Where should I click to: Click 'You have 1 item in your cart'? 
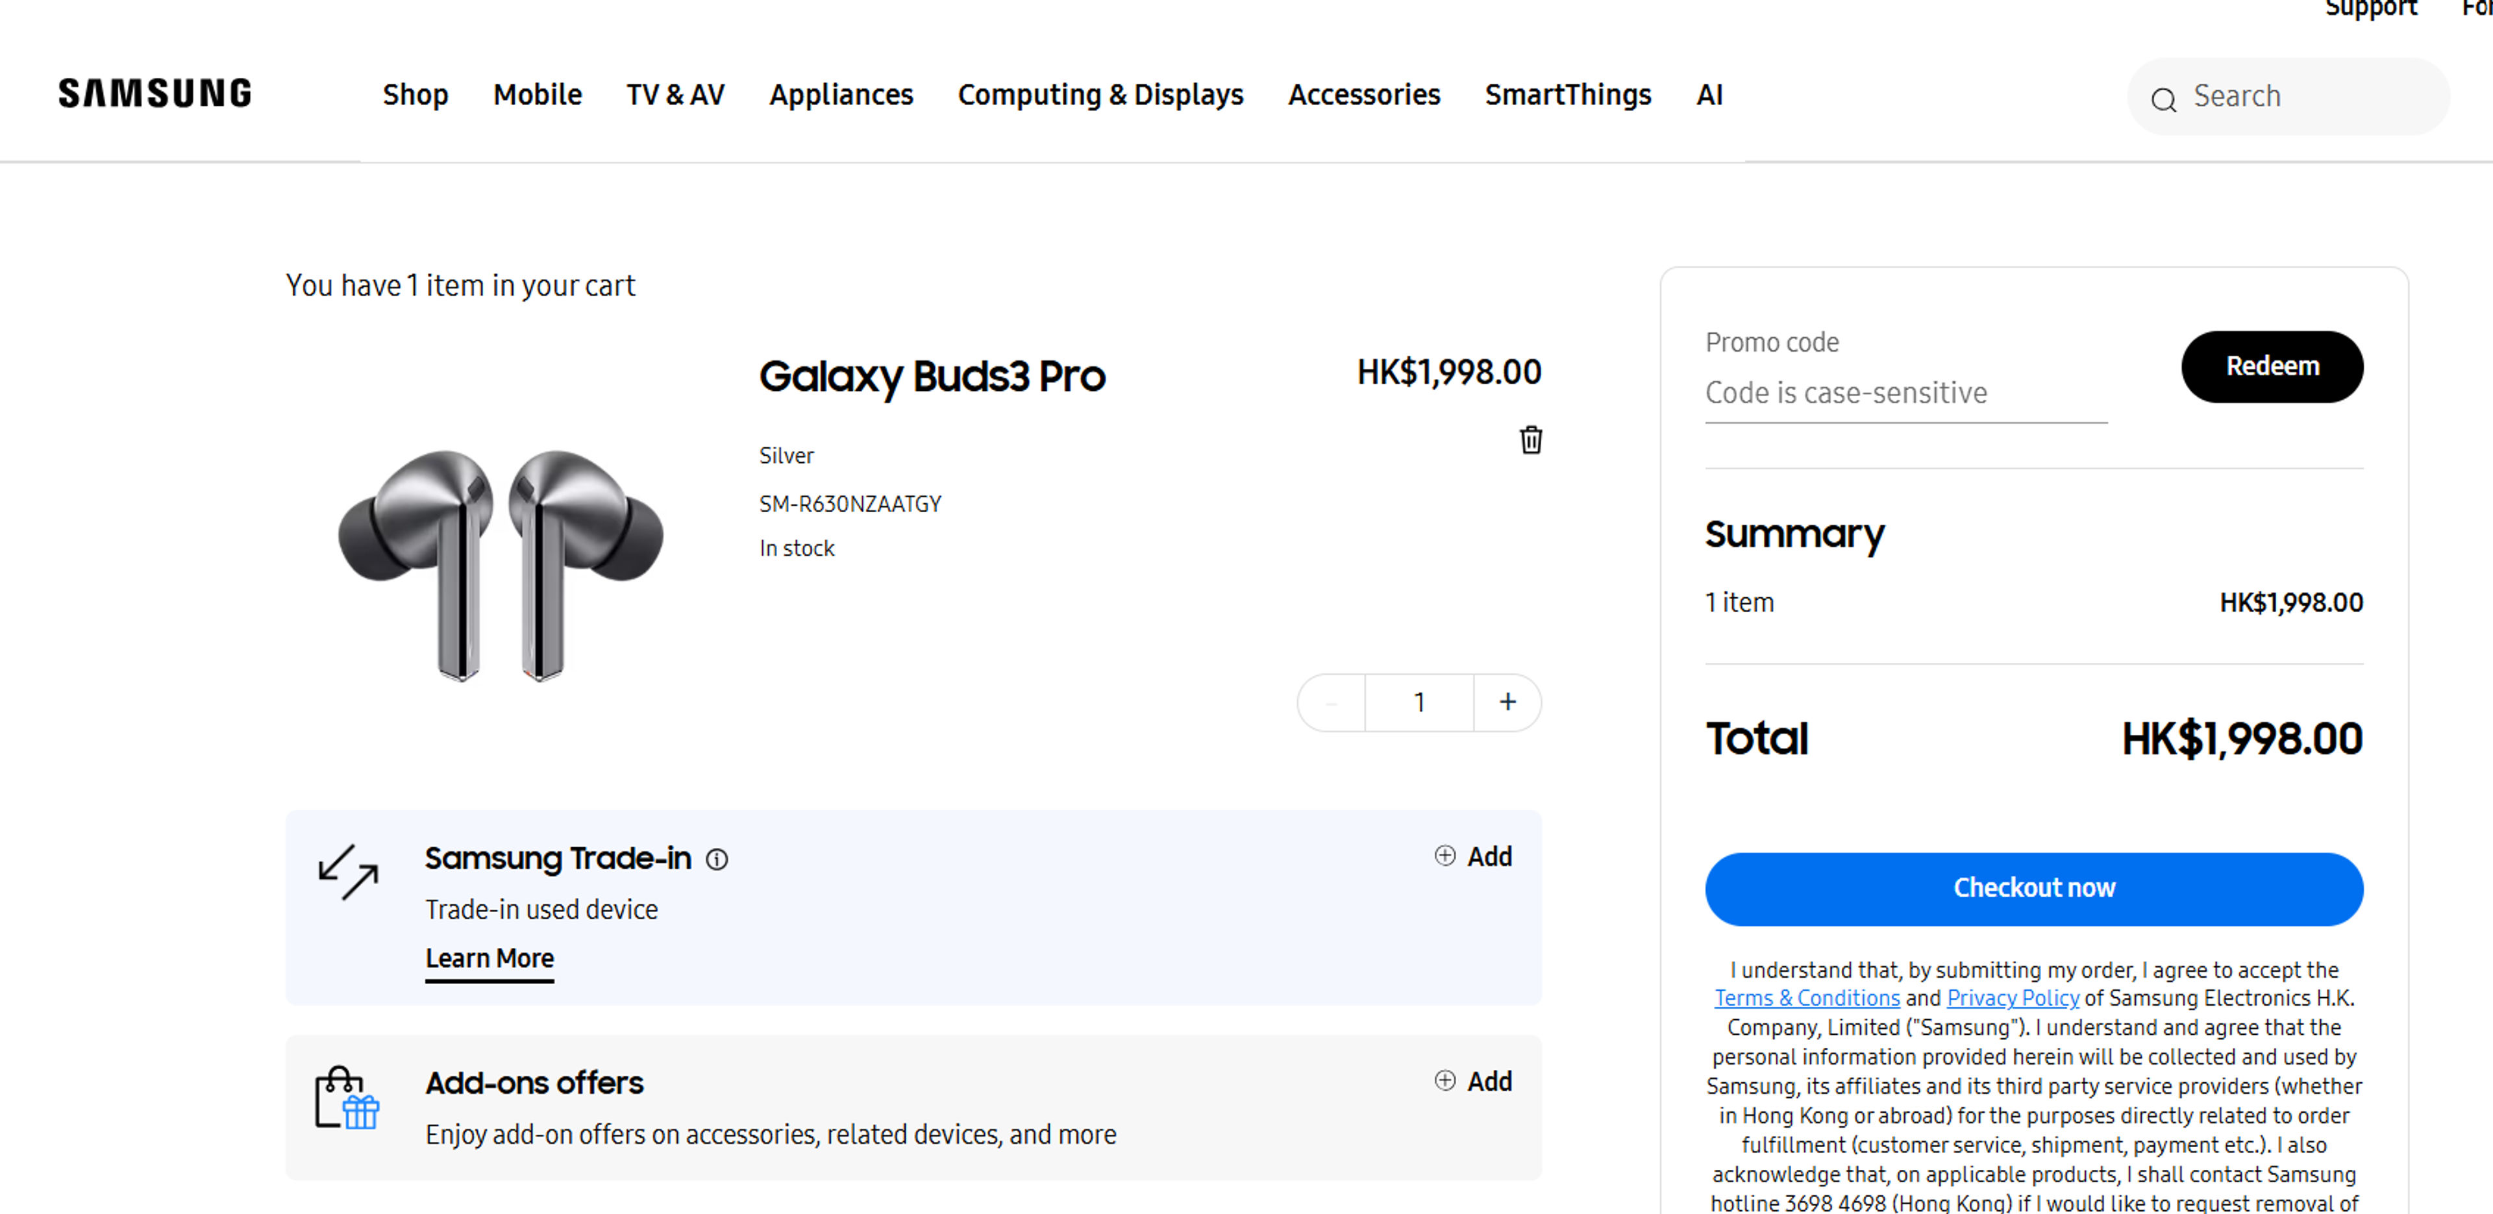460,286
